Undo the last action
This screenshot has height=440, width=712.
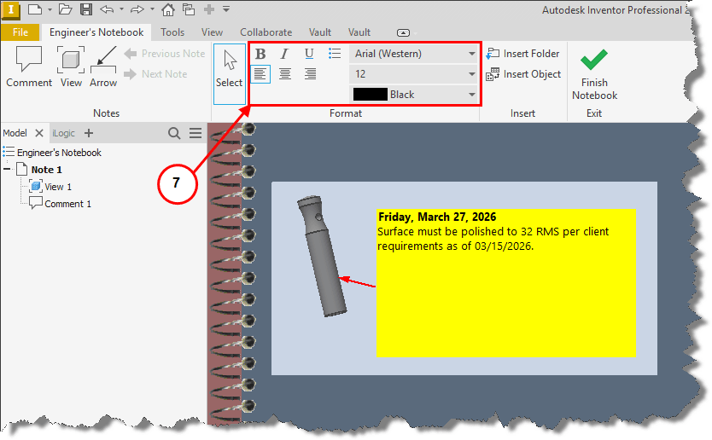click(x=107, y=9)
